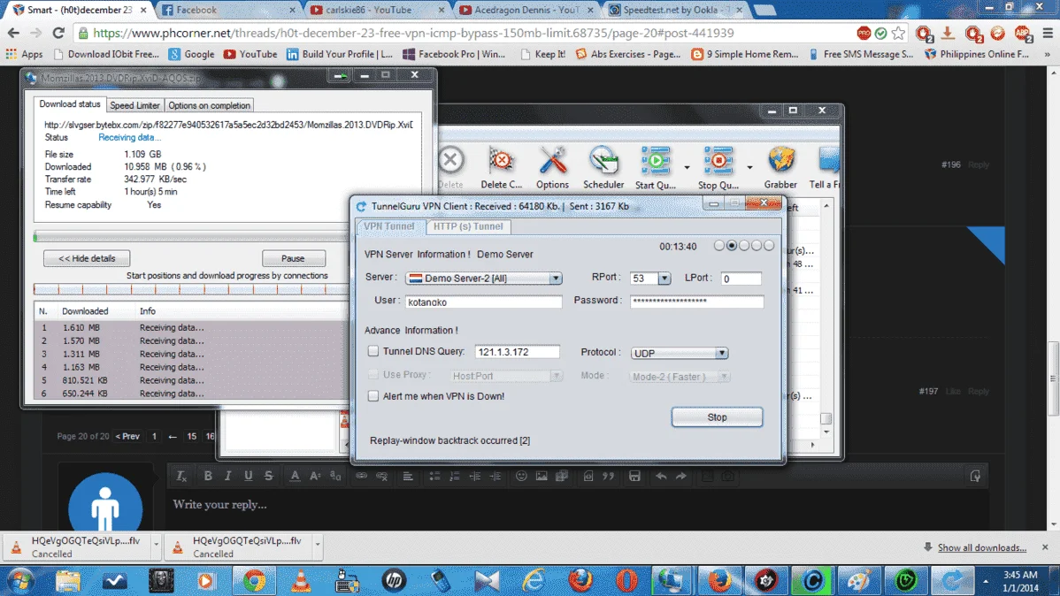The width and height of the screenshot is (1060, 596).
Task: Toggle the disabled Use Proxy checkbox
Action: point(373,374)
